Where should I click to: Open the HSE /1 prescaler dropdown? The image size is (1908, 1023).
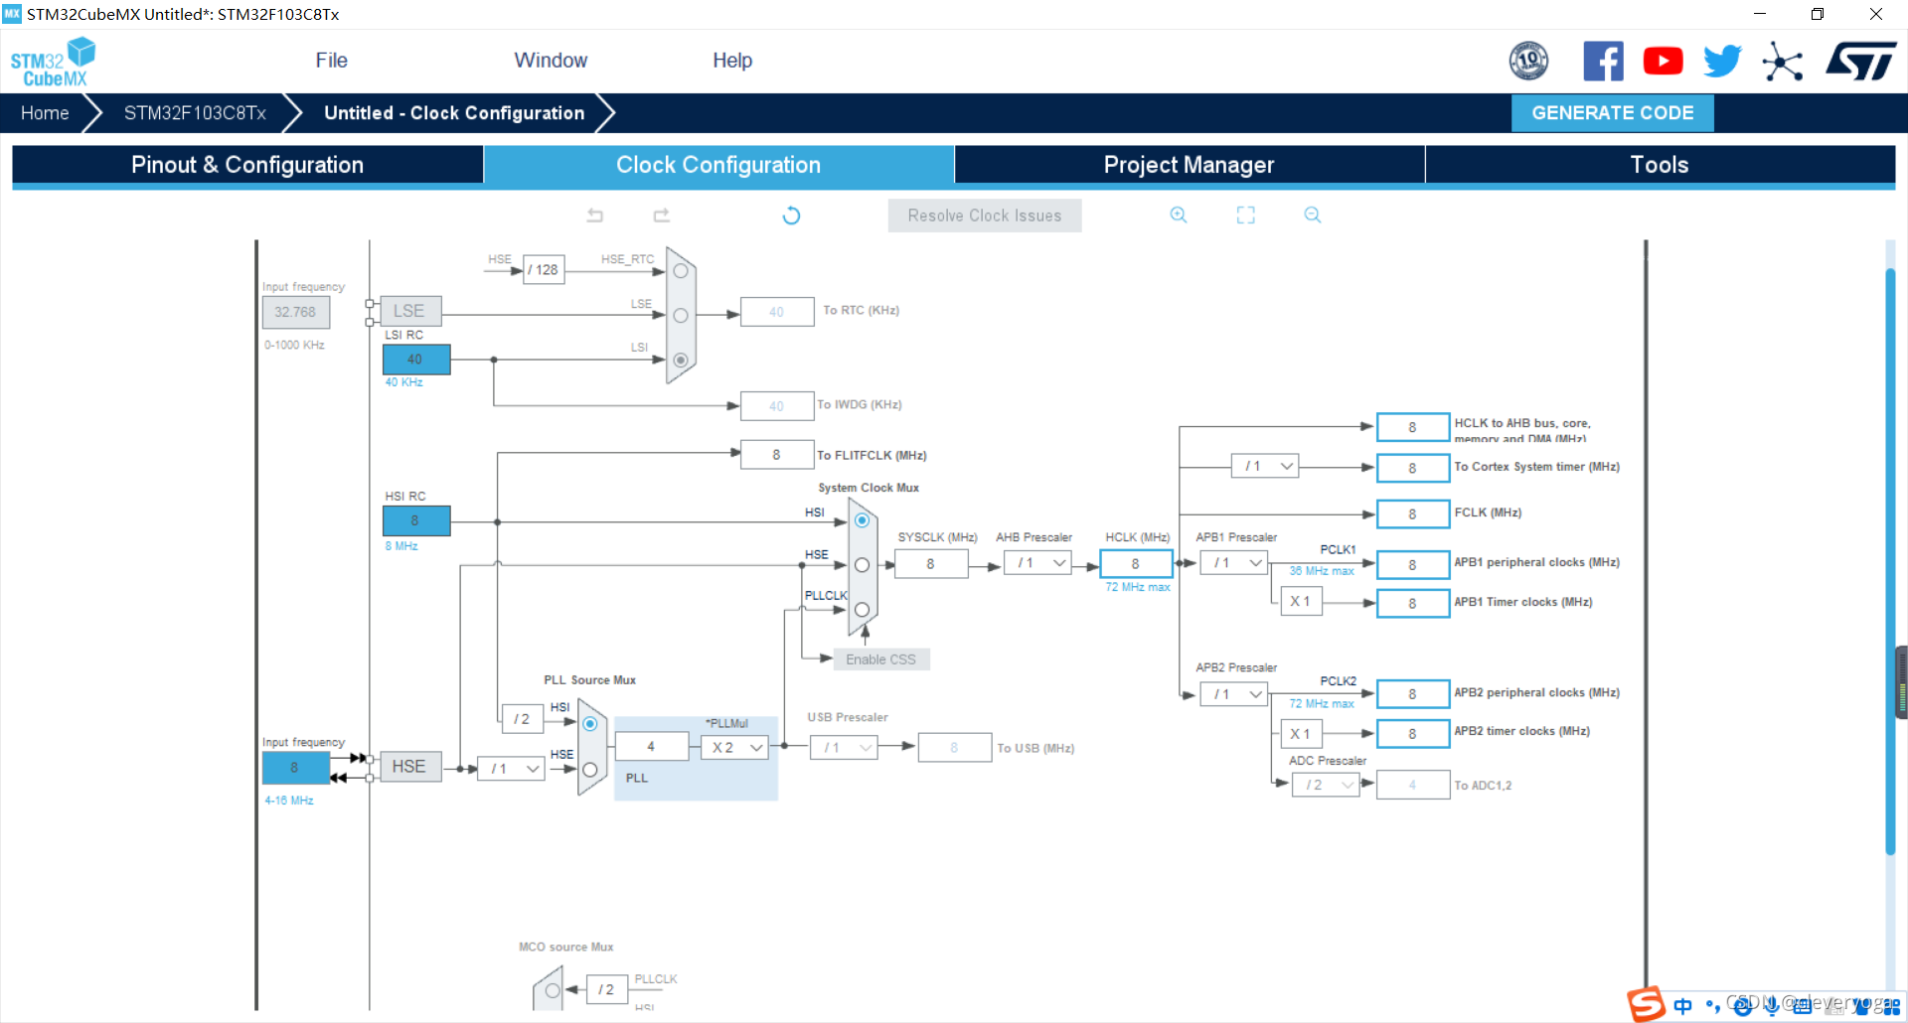click(x=511, y=769)
